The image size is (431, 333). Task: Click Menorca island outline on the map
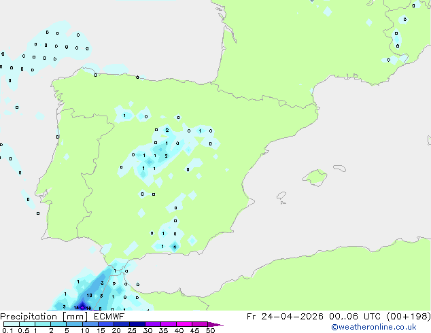pyautogui.click(x=339, y=168)
